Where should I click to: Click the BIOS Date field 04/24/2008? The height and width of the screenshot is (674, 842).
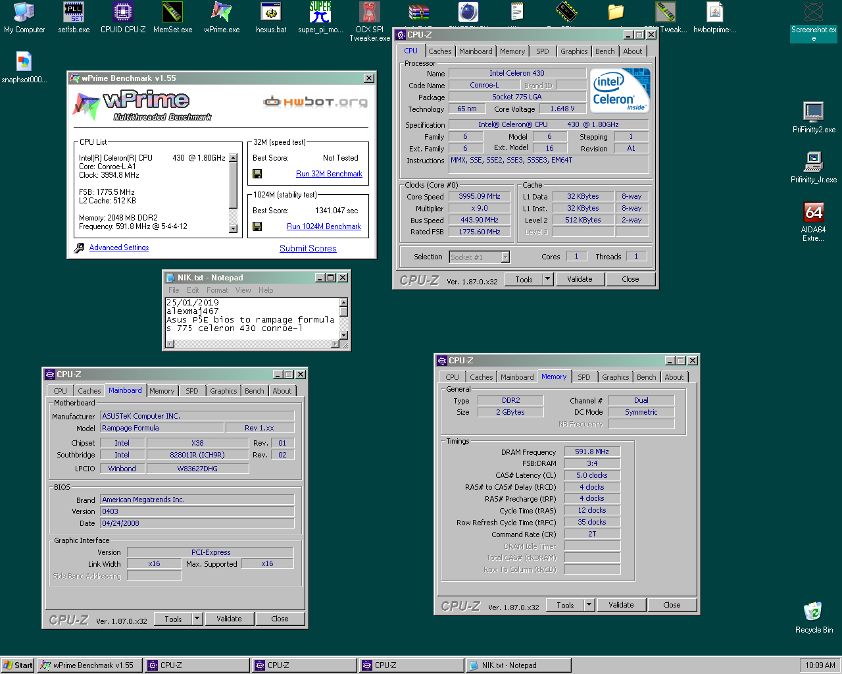[x=197, y=523]
